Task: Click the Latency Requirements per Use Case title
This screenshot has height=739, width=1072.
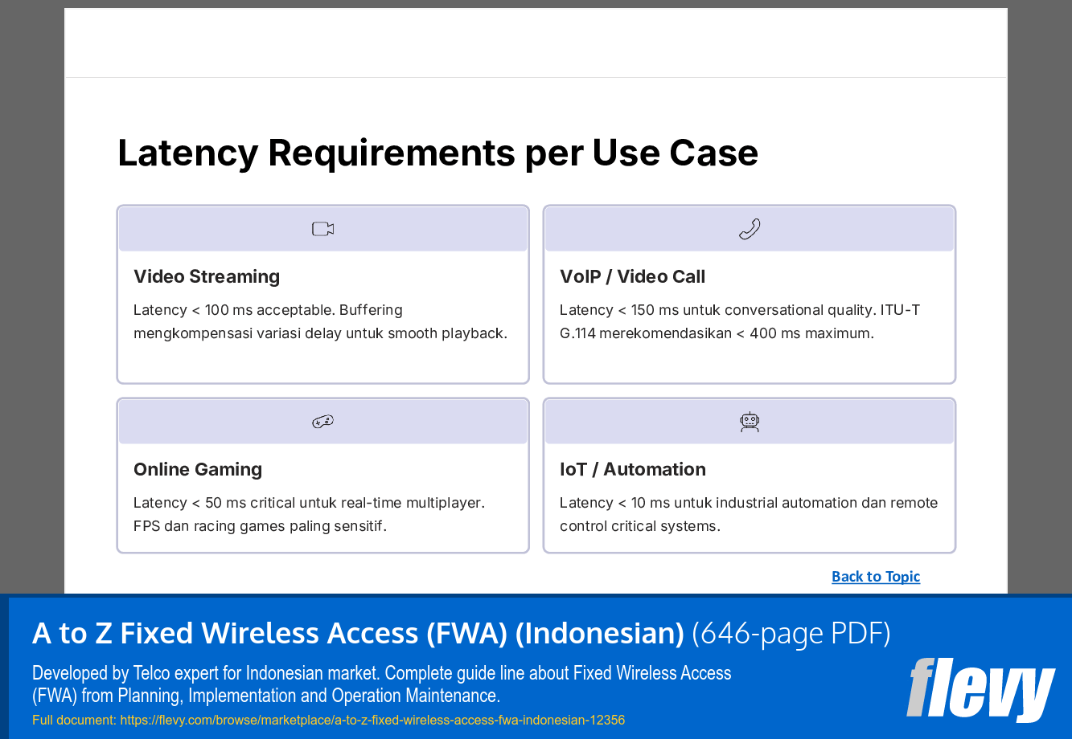Action: [438, 153]
